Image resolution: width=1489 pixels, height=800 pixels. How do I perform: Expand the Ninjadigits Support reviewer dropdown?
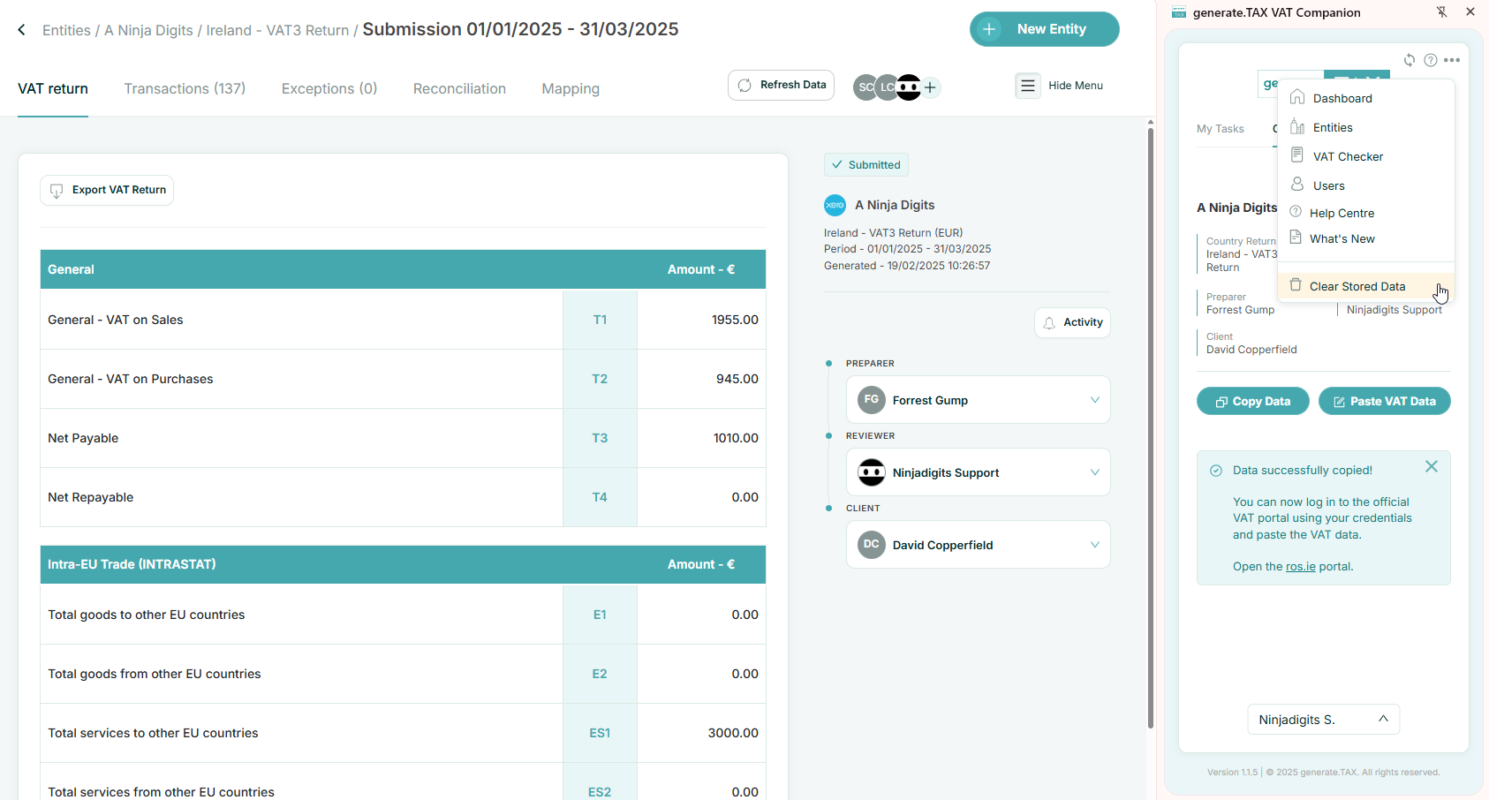point(1094,472)
